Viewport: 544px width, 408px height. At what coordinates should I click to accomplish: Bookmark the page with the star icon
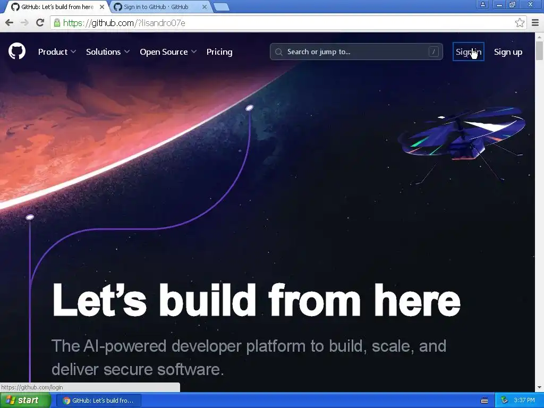pyautogui.click(x=520, y=23)
